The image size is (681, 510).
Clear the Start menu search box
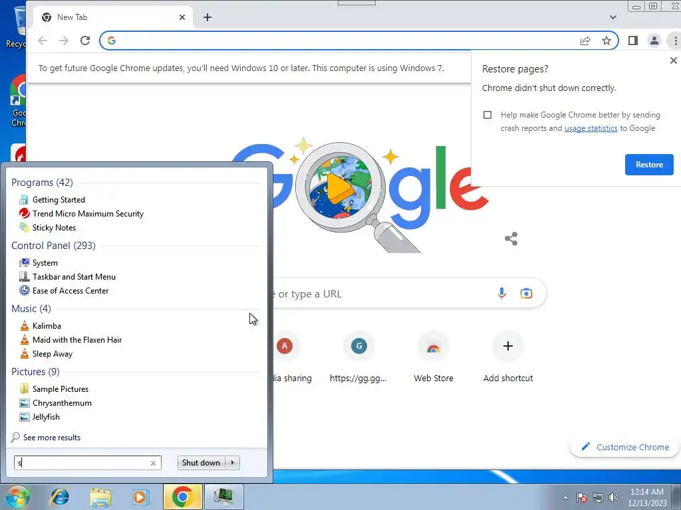(154, 463)
